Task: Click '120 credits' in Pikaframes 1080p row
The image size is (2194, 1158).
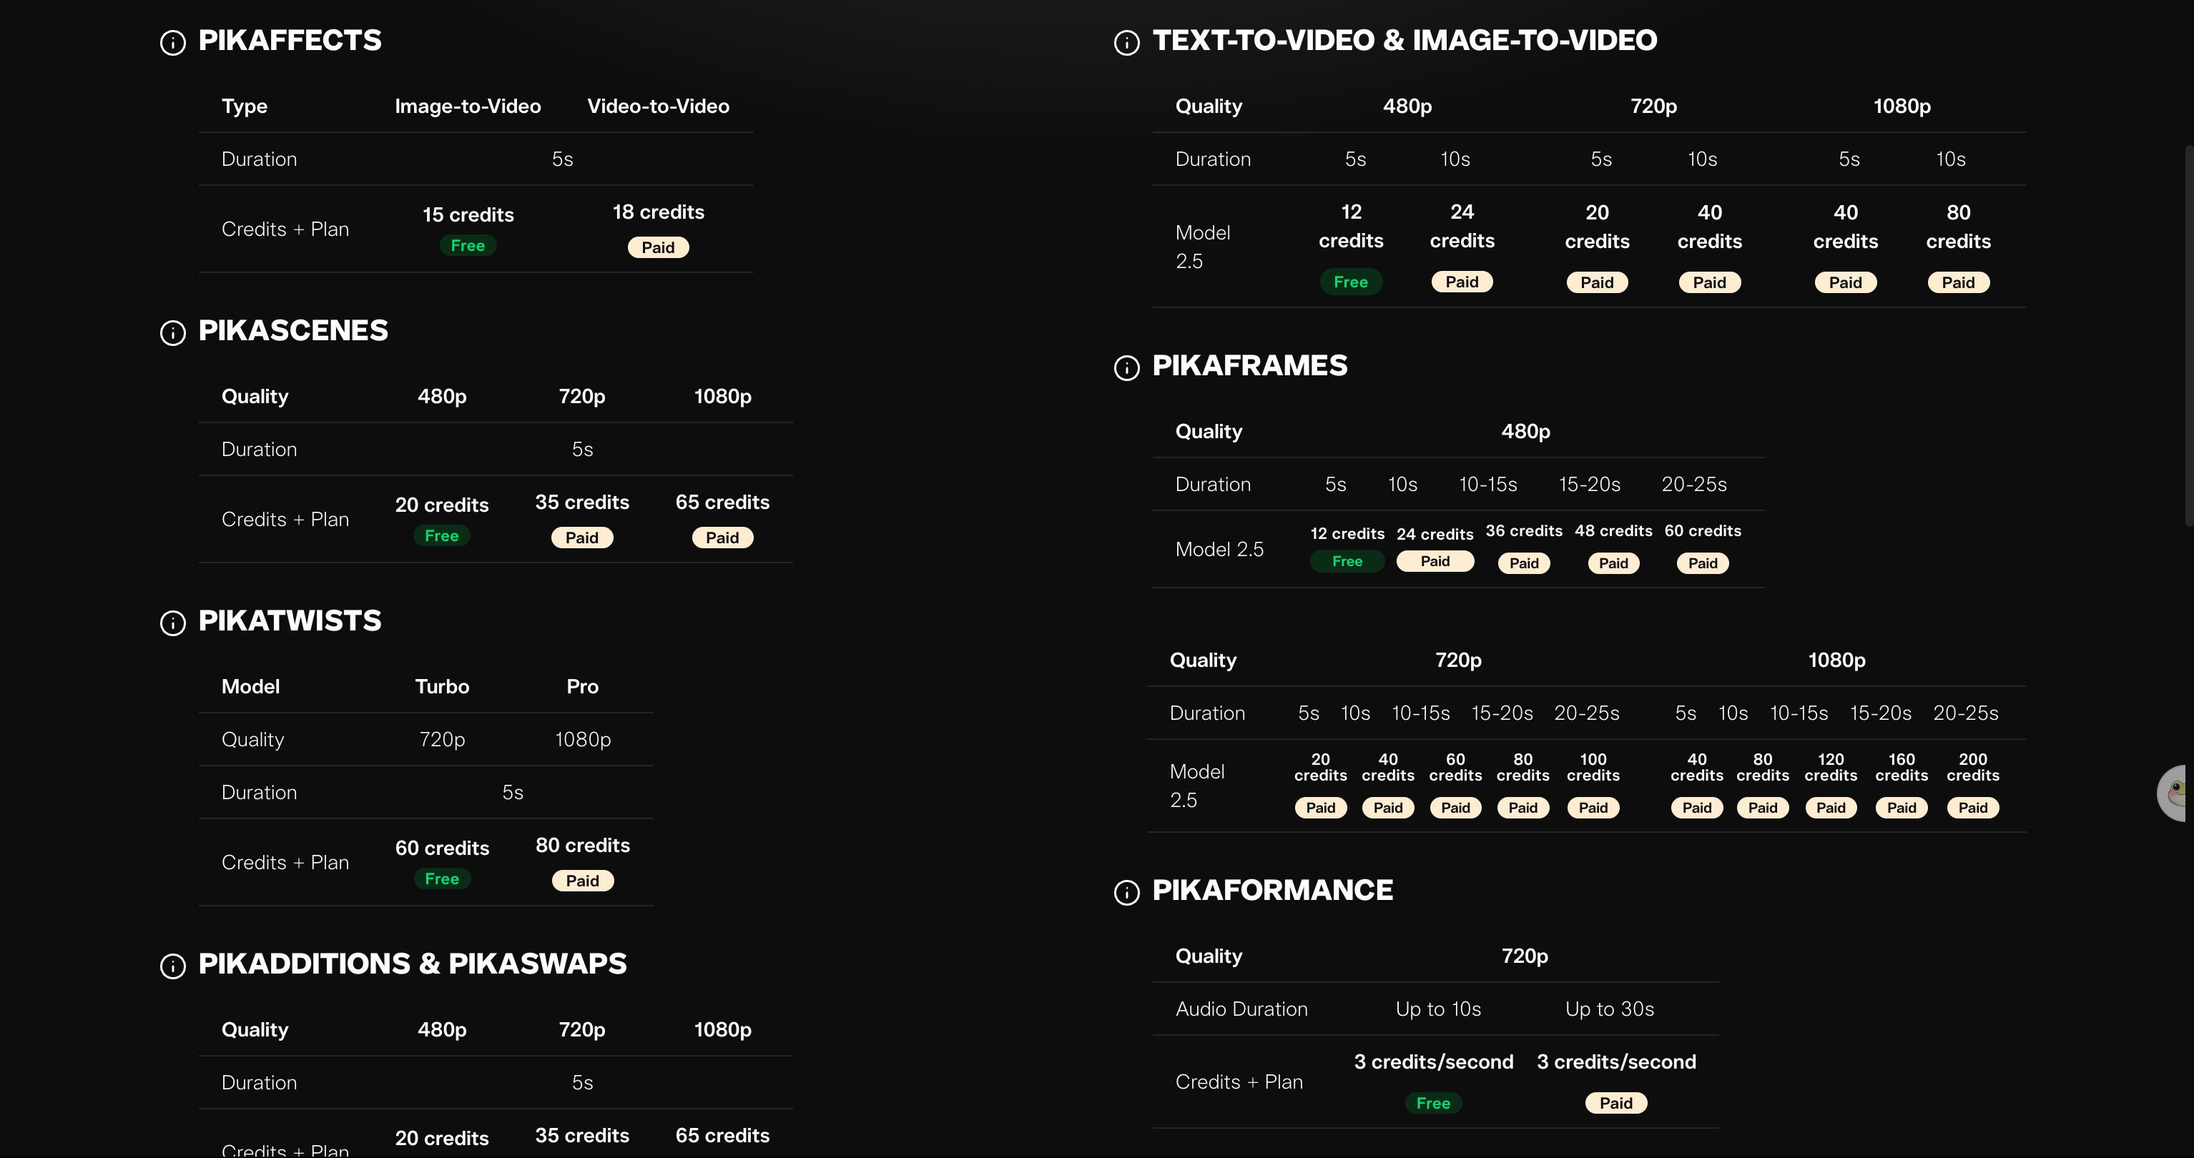Action: coord(1830,767)
